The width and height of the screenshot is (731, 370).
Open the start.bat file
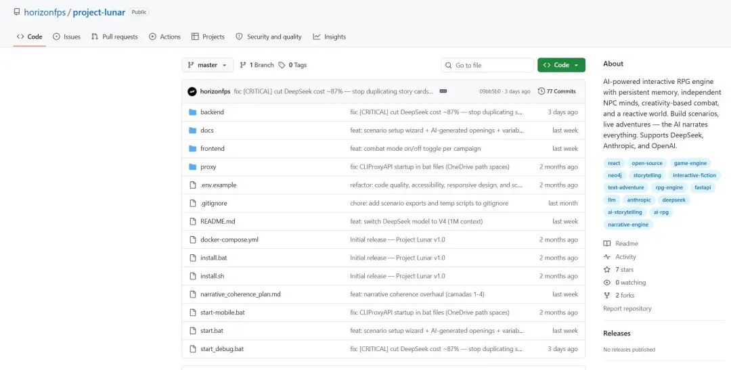pos(212,331)
